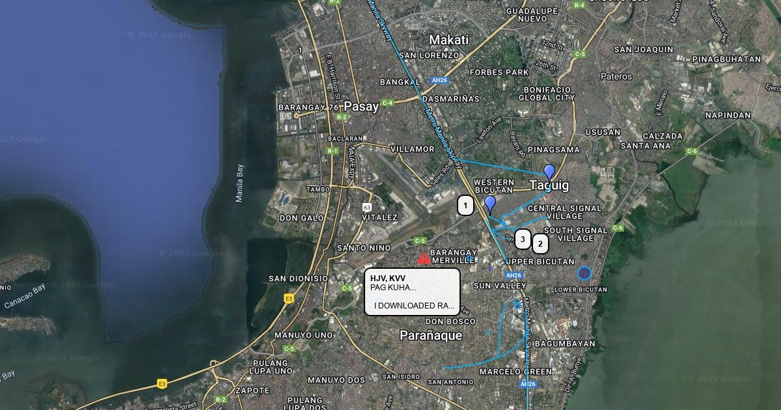Image resolution: width=781 pixels, height=410 pixels.
Task: Click the blue pin next to marker 1
Action: coord(490,204)
